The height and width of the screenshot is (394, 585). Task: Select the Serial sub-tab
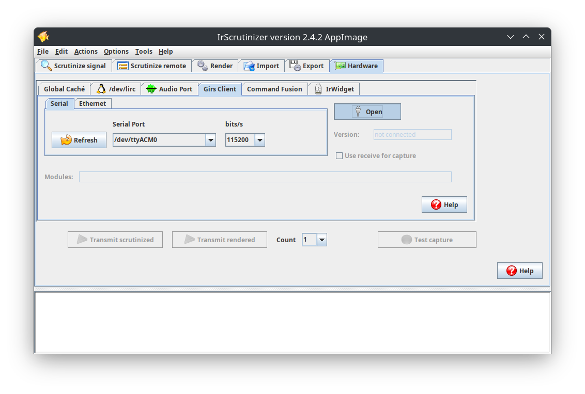tap(59, 103)
